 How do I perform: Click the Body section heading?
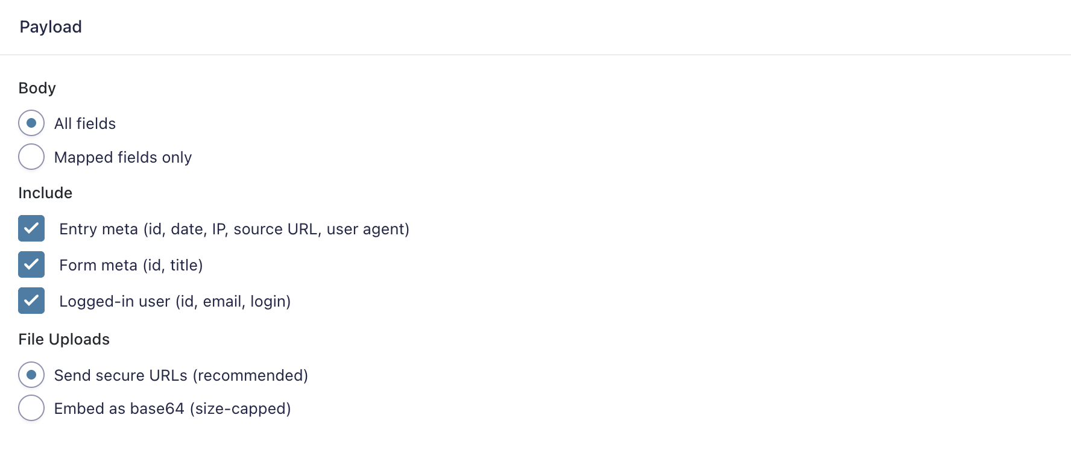[x=37, y=88]
